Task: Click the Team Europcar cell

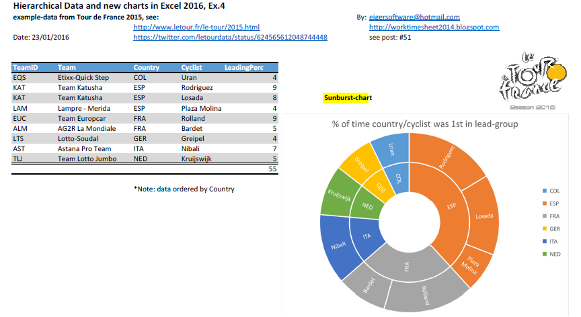Action: 82,118
